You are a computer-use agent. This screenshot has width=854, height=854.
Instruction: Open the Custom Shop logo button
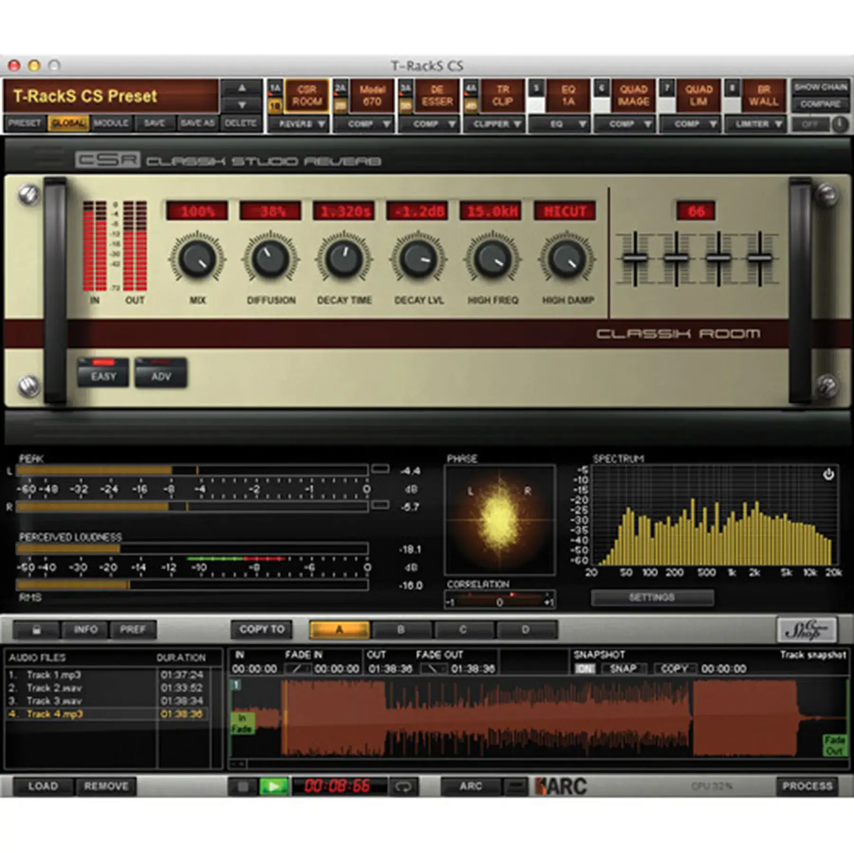(807, 630)
